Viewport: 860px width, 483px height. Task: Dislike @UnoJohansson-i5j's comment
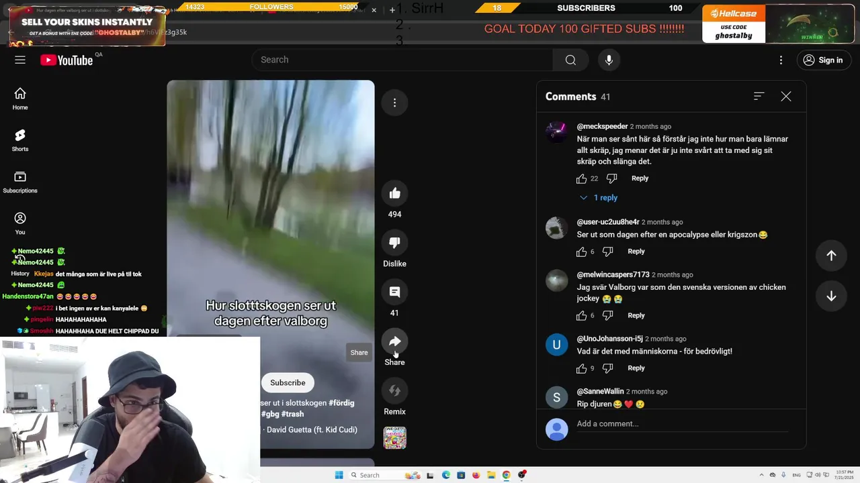607,368
